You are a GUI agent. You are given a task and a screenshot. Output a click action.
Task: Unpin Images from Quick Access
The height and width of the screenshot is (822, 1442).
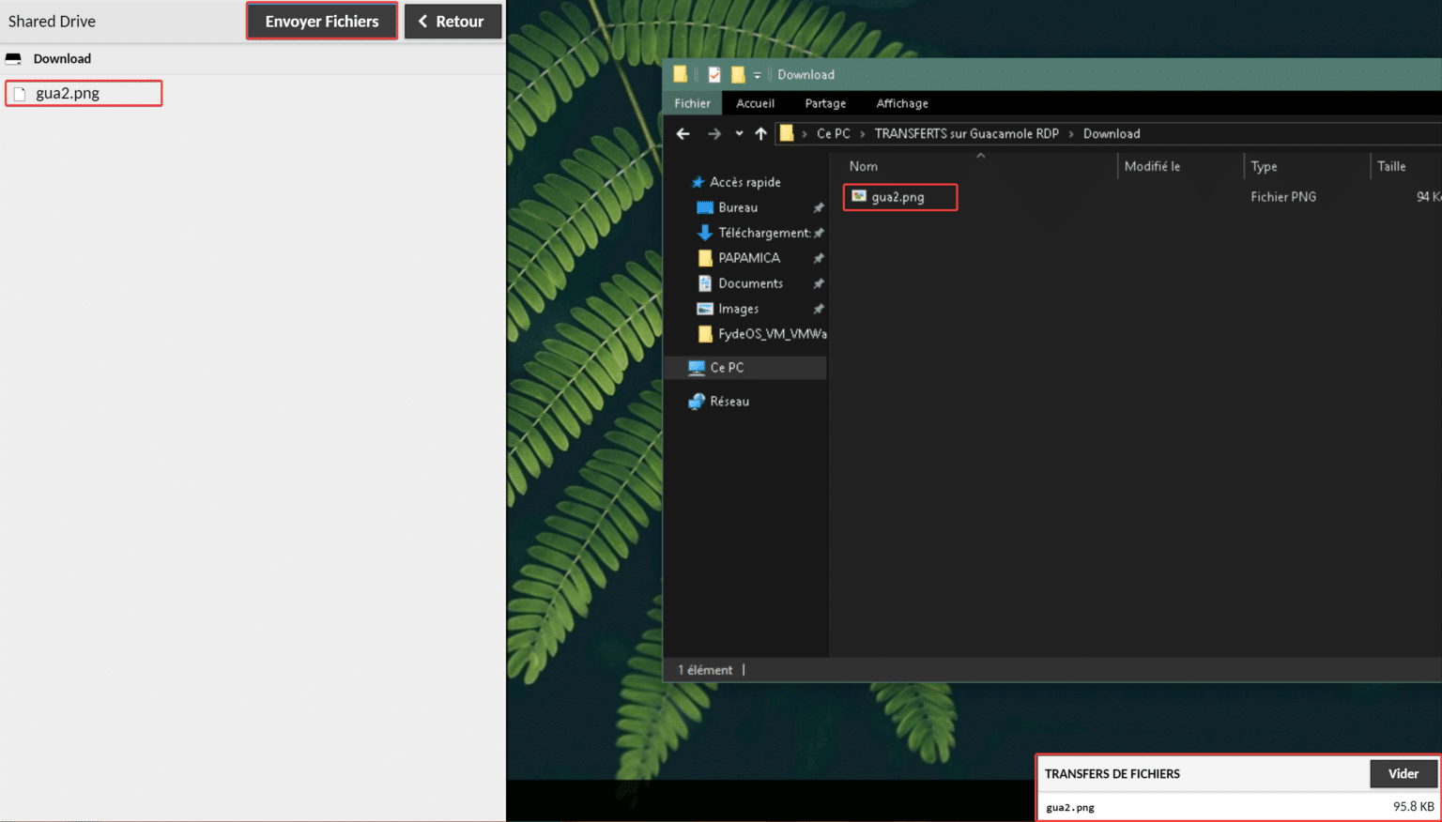pos(818,308)
